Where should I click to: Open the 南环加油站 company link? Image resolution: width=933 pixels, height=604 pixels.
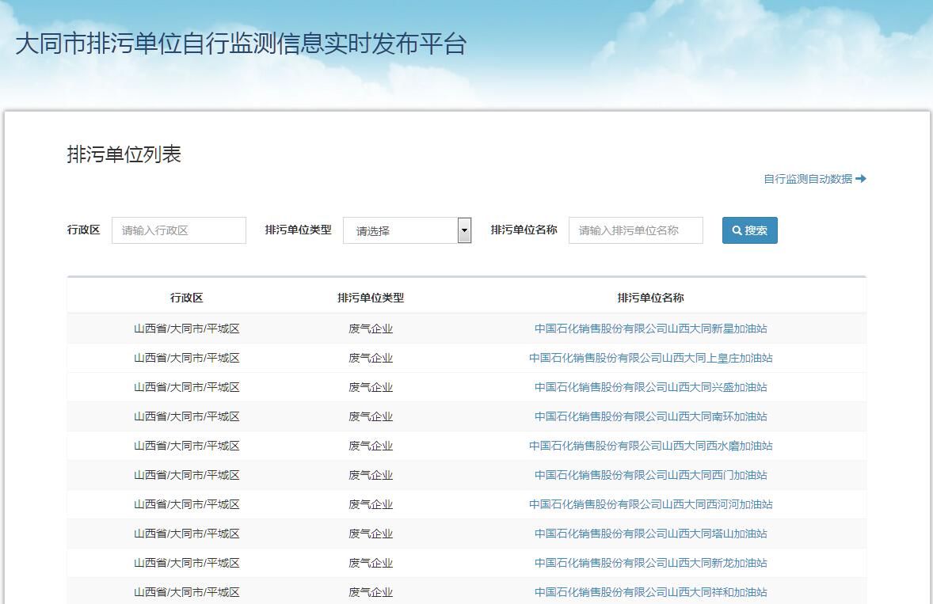point(650,416)
